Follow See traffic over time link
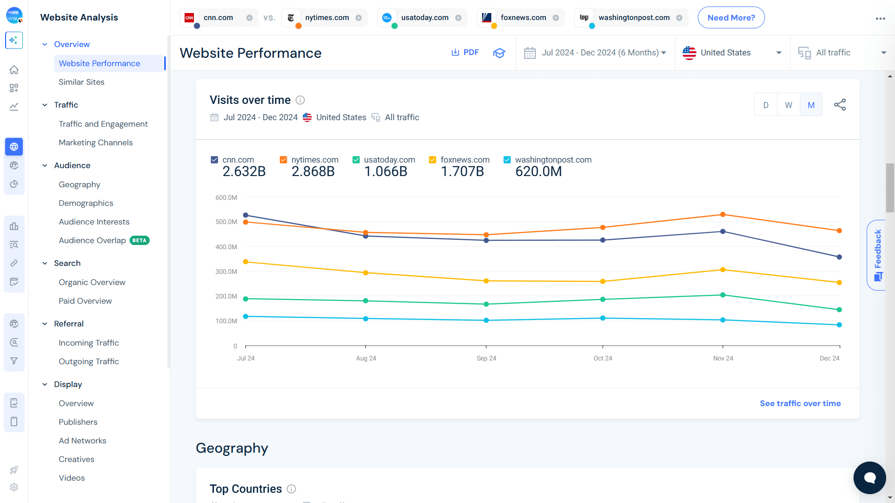 pos(800,403)
